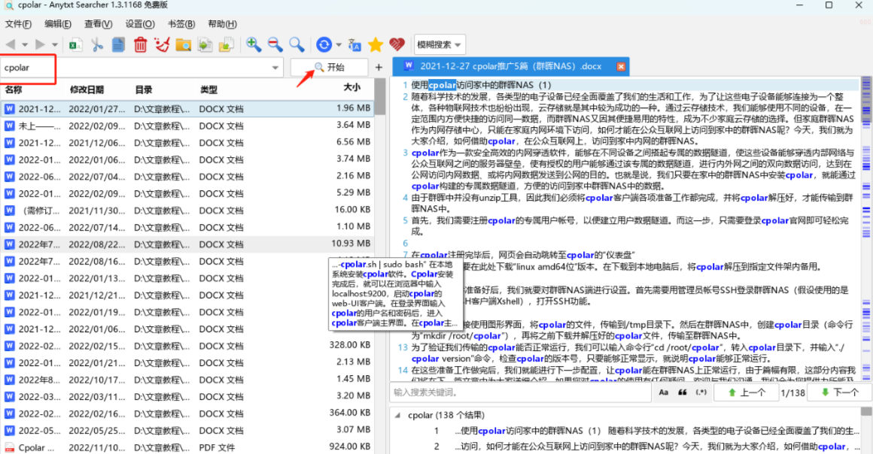
Task: Select the 328.00 KB DOCX file row
Action: point(187,346)
